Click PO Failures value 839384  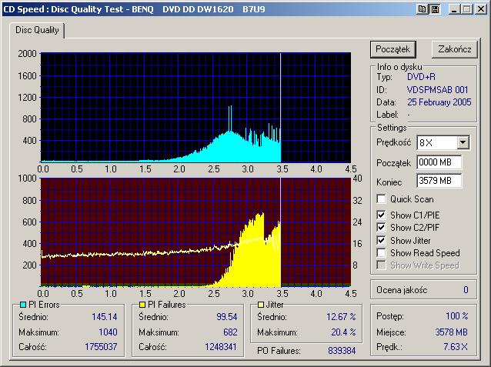coord(342,351)
